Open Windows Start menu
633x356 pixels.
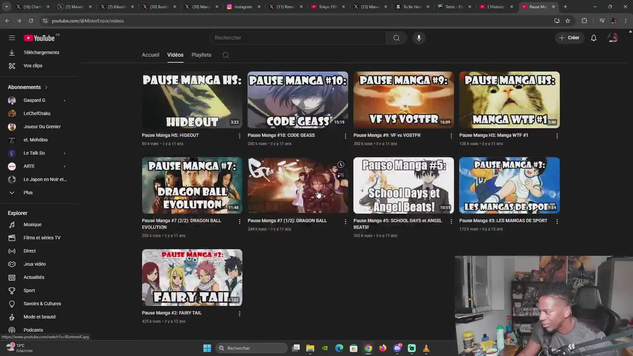click(207, 348)
